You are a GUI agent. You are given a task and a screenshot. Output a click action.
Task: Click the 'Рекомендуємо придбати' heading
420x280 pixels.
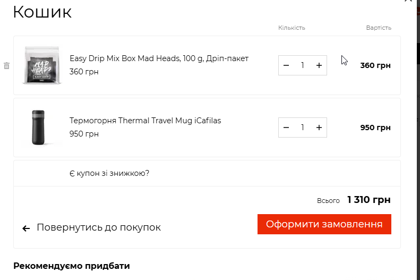point(72,266)
